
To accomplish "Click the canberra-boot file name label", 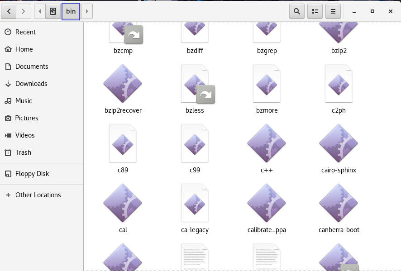I will point(339,230).
